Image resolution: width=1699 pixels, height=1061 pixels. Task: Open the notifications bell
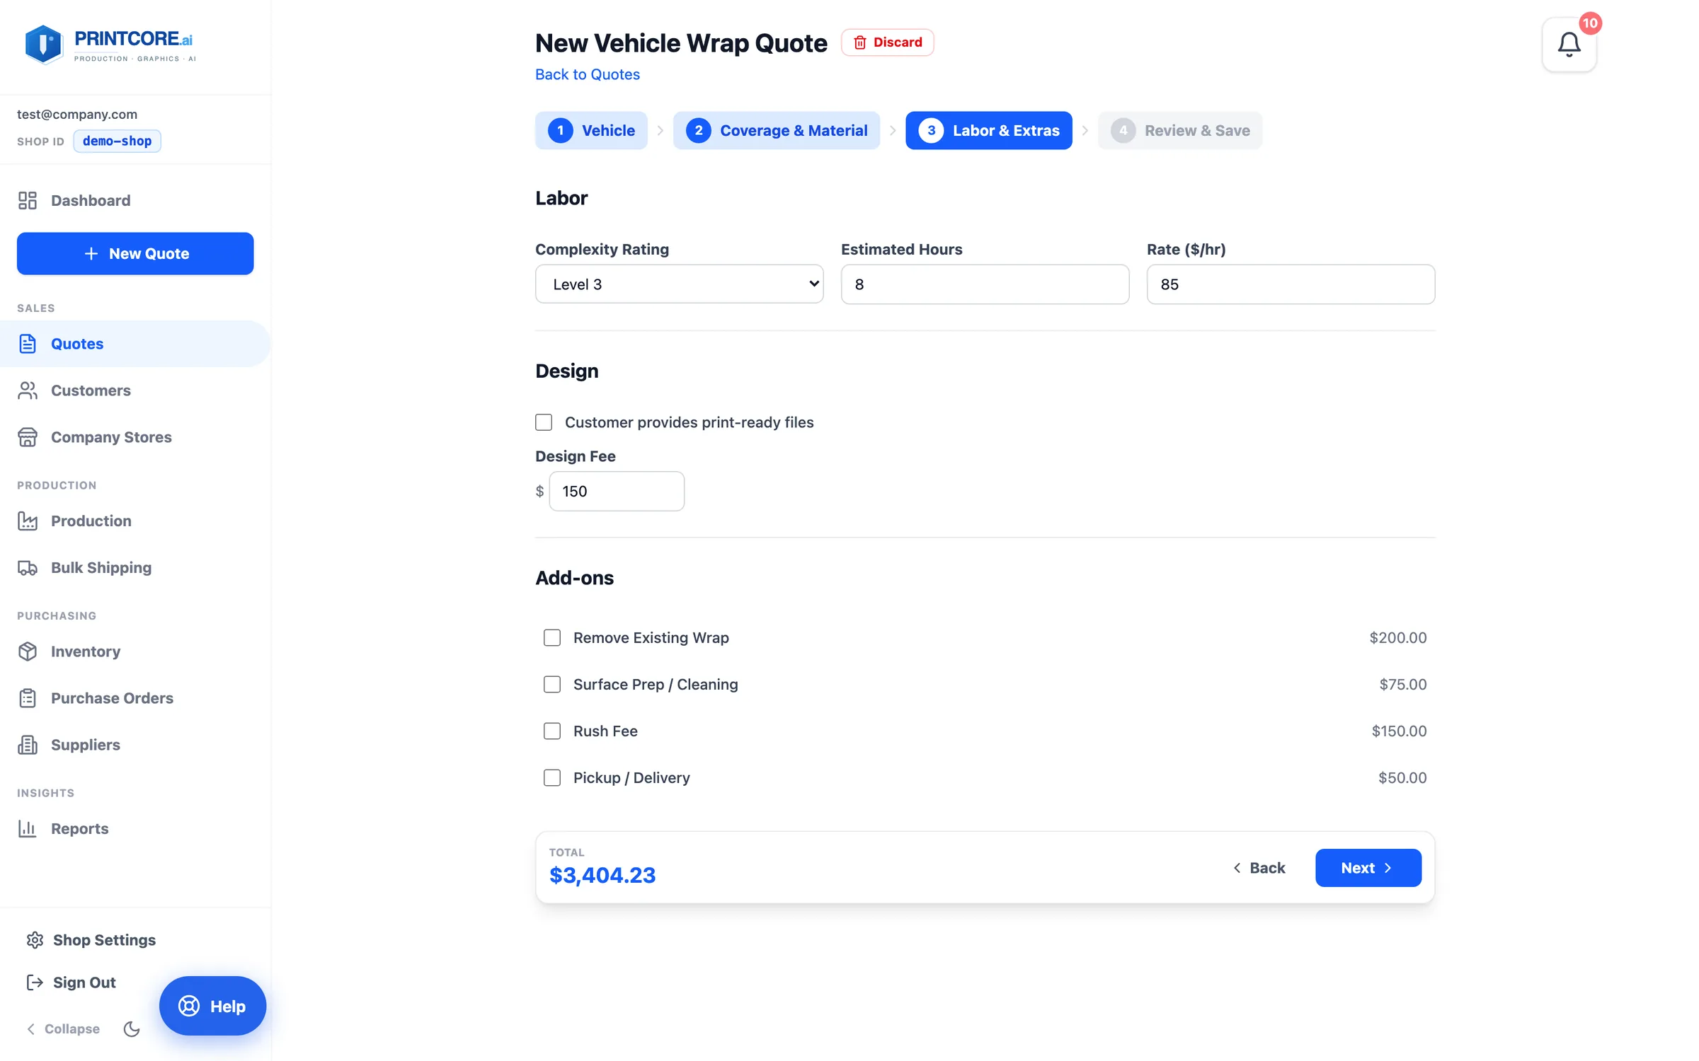point(1569,45)
